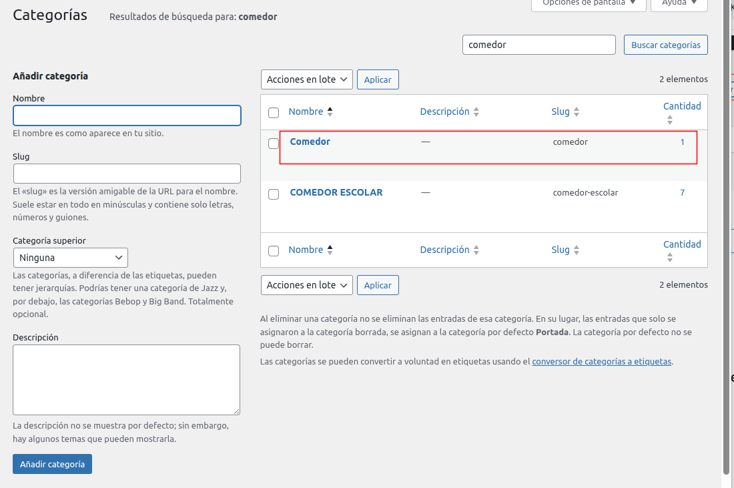Sort top table by Slug column

[x=561, y=112]
